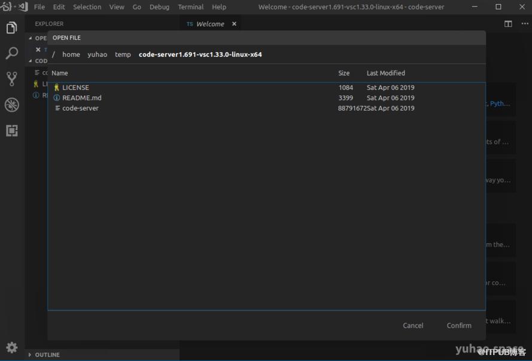Navigate to the yuhao path segment

[x=98, y=54]
